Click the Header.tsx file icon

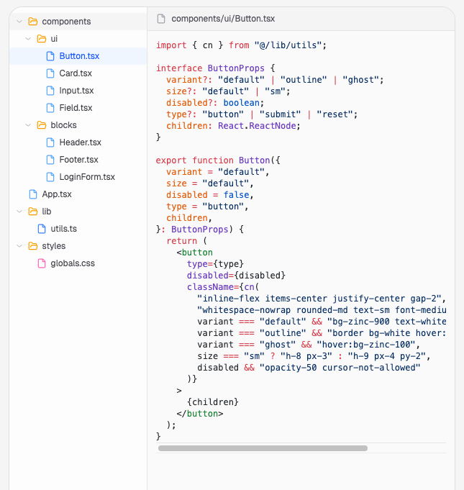(50, 142)
